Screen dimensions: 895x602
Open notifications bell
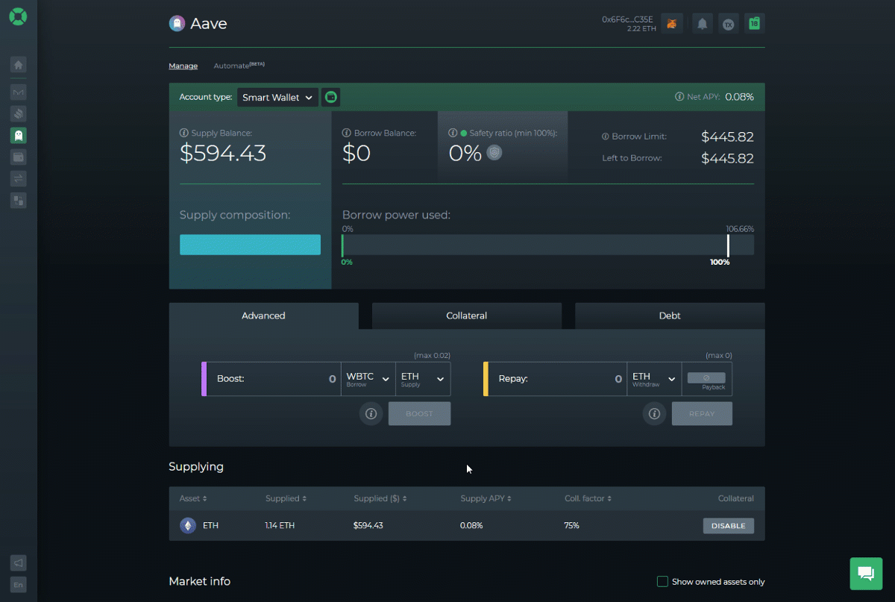[x=702, y=24]
